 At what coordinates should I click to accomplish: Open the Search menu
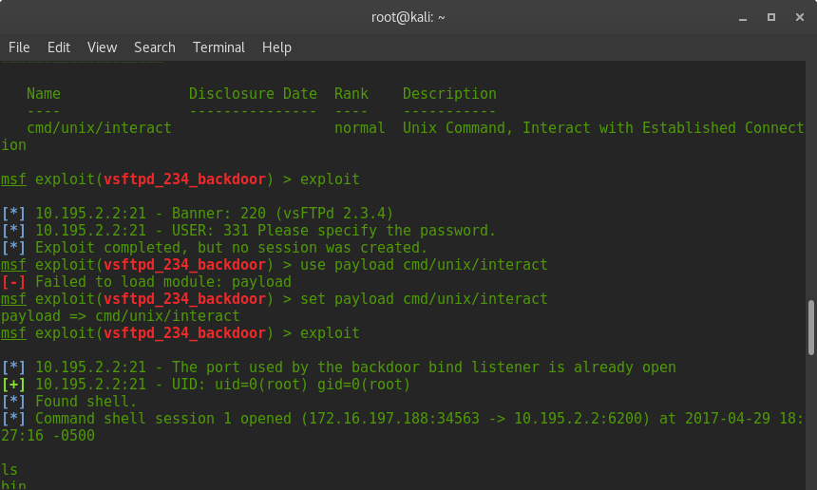tap(154, 47)
